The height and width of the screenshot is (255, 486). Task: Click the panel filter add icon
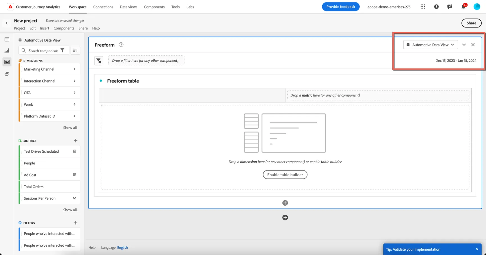(x=99, y=61)
